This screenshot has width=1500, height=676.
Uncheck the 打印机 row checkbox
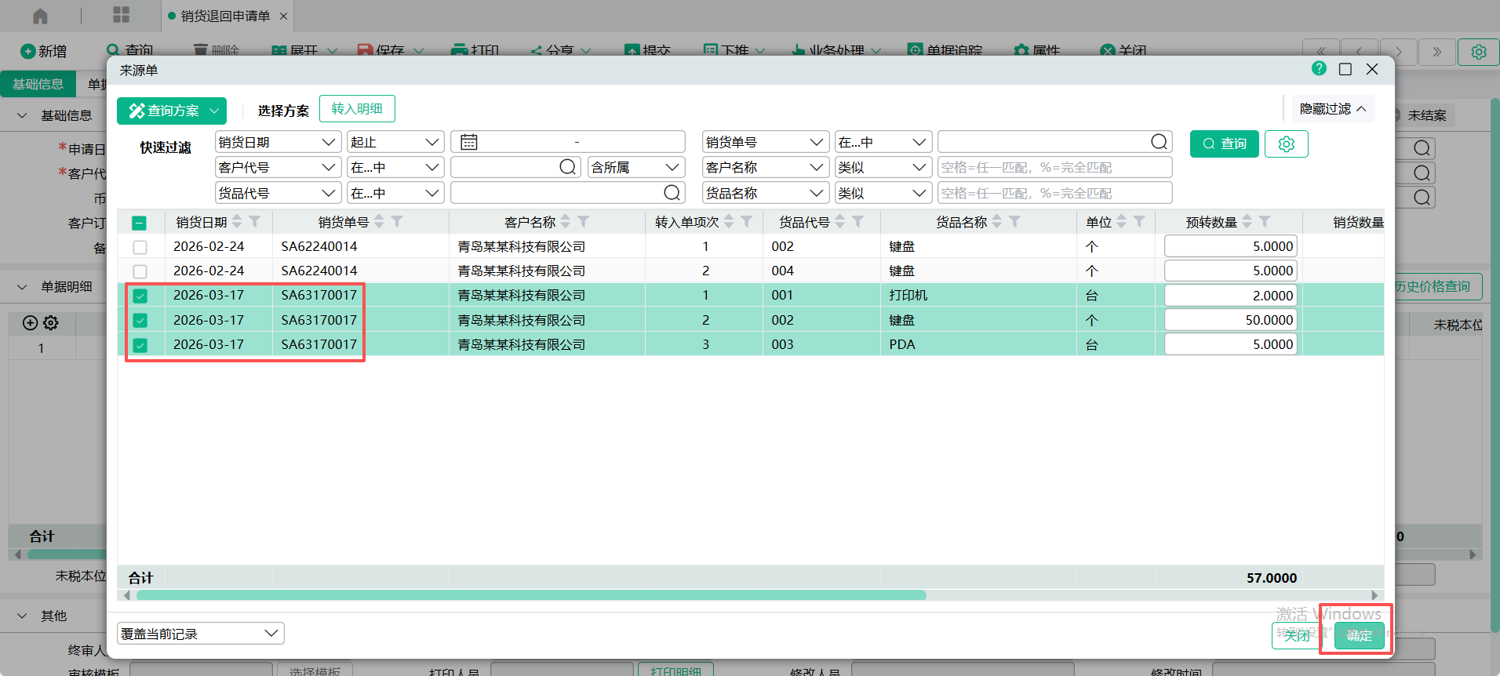point(140,296)
